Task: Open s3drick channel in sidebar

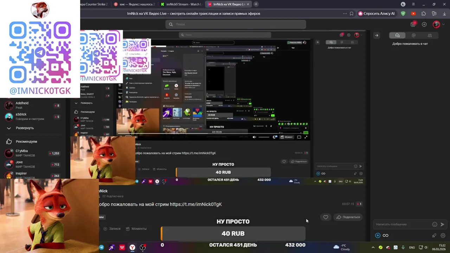Action: [32, 116]
